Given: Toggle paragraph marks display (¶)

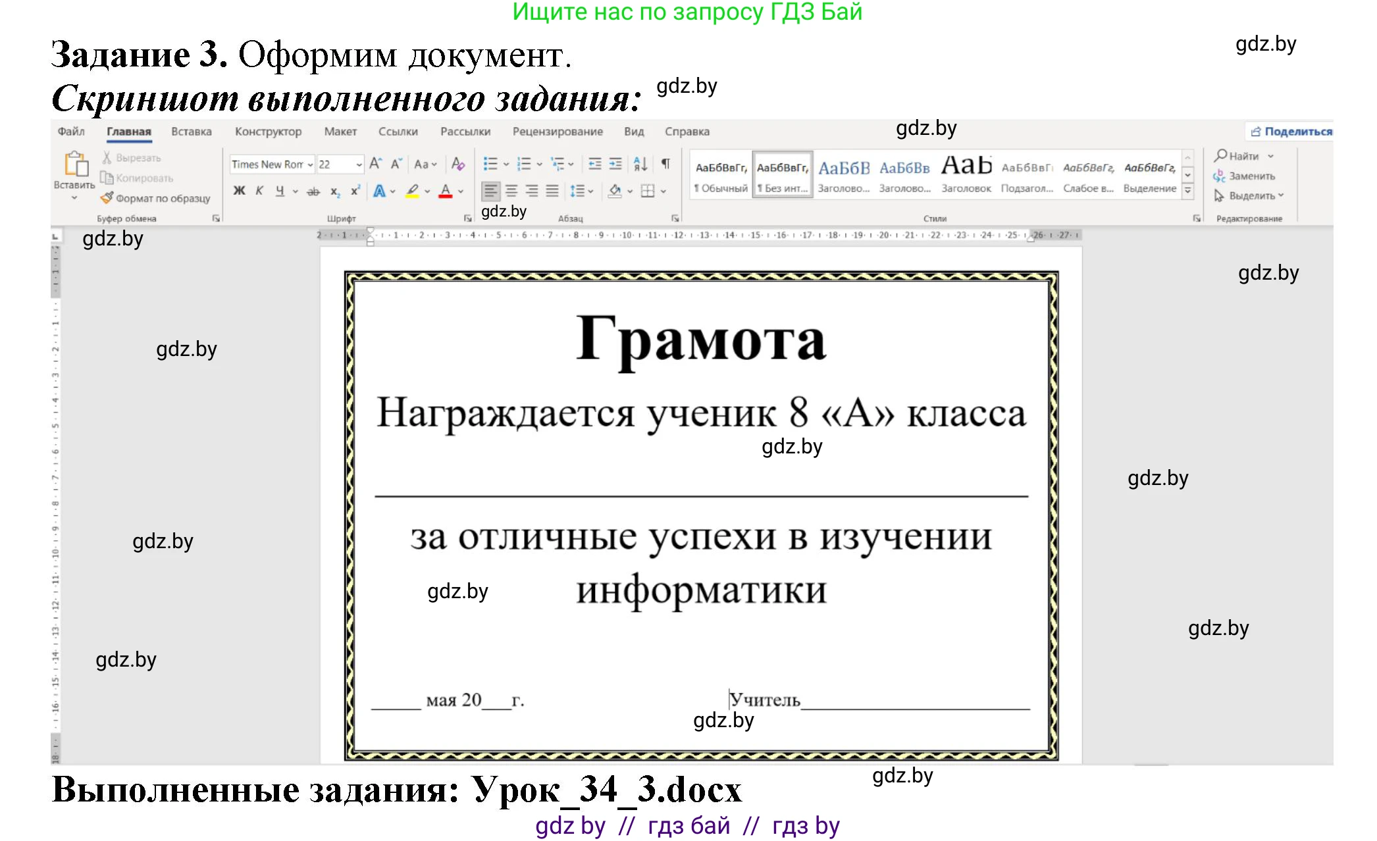Looking at the screenshot, I should pyautogui.click(x=667, y=163).
